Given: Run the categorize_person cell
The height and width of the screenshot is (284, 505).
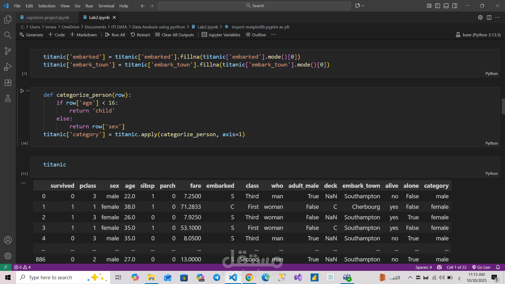Looking at the screenshot, I should pyautogui.click(x=22, y=91).
